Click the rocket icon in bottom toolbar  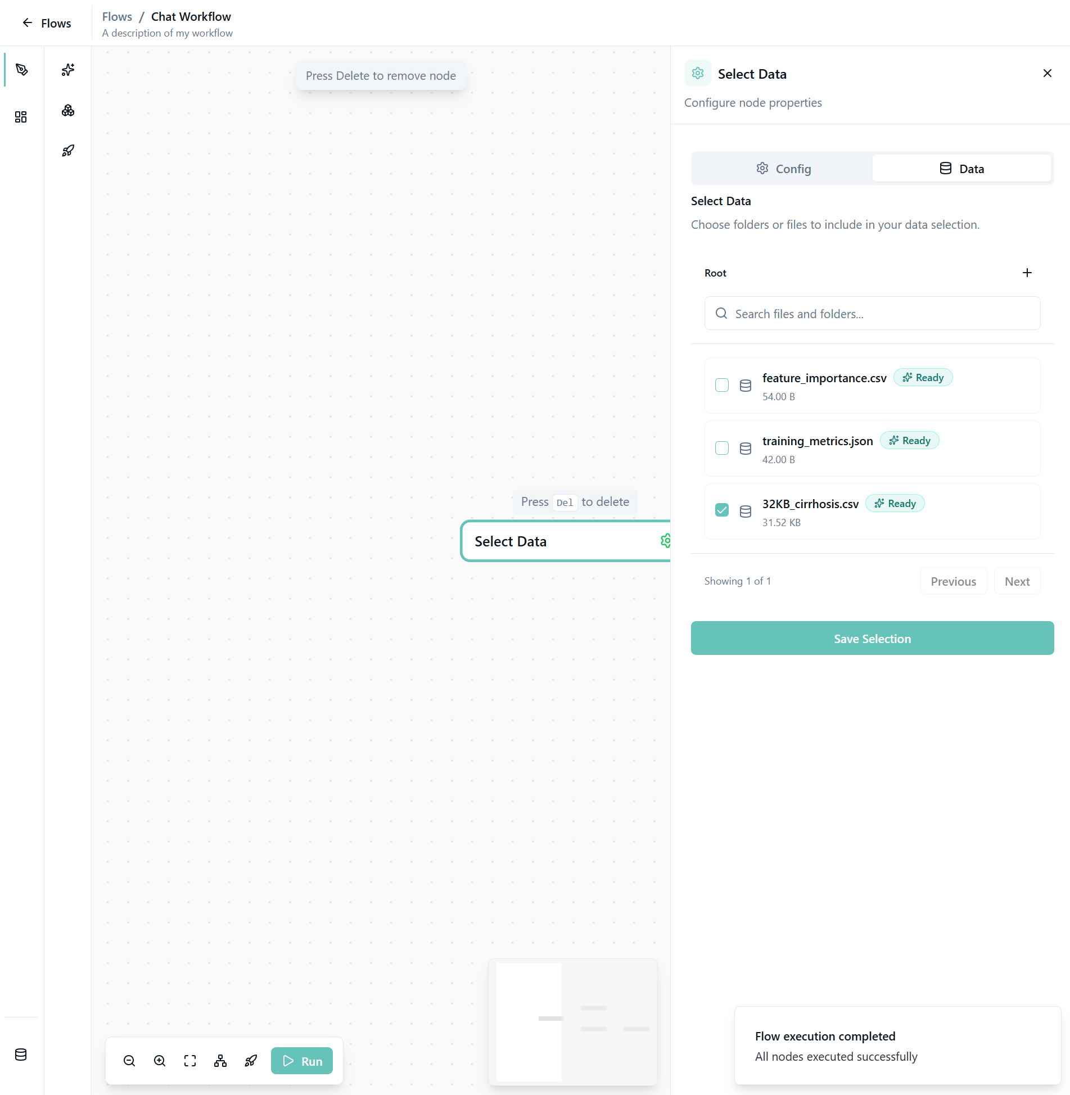[x=251, y=1061]
